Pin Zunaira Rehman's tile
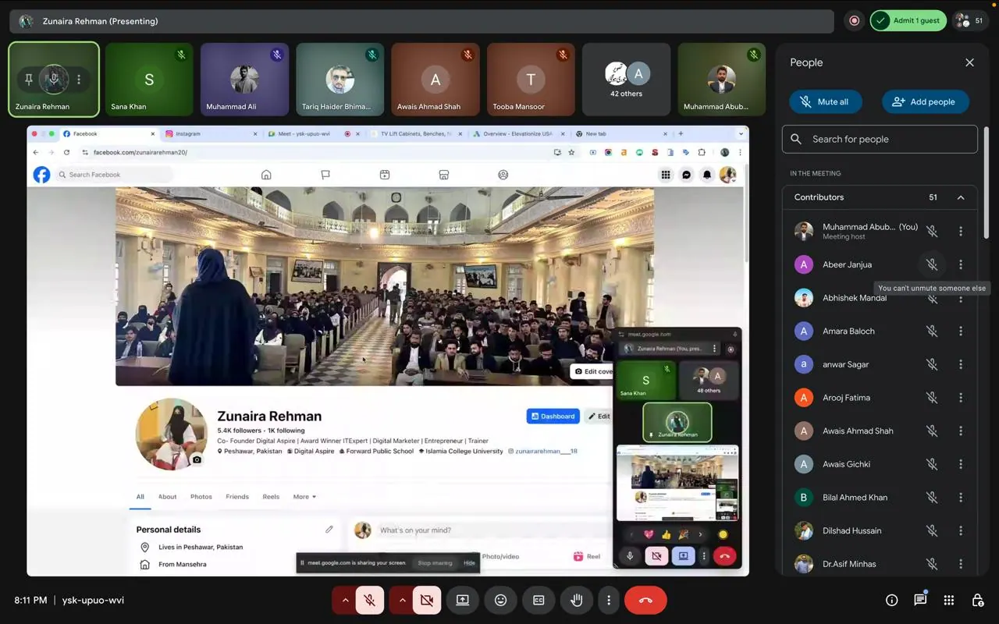Viewport: 999px width, 624px height. (x=29, y=80)
